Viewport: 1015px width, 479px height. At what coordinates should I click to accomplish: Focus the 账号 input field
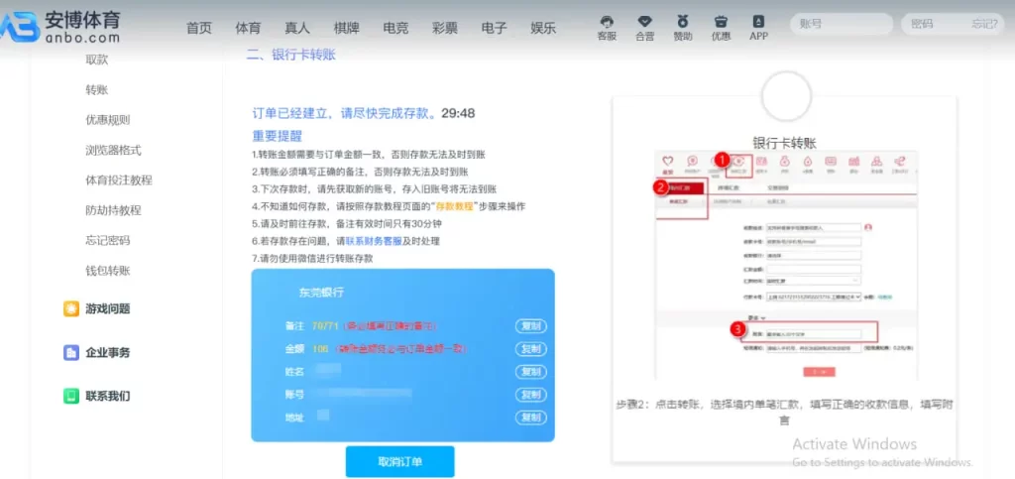(x=839, y=24)
